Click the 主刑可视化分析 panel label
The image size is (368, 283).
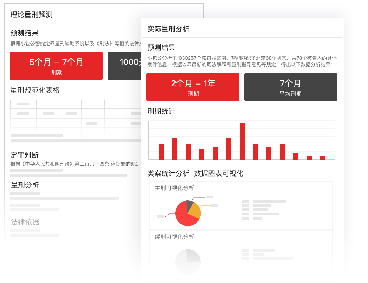tap(174, 188)
